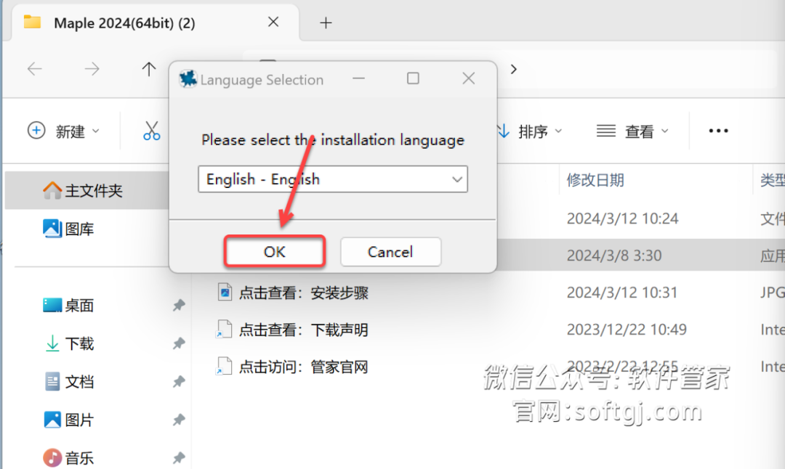The height and width of the screenshot is (469, 785).
Task: Minimize the Language Selection dialog
Action: pyautogui.click(x=358, y=78)
